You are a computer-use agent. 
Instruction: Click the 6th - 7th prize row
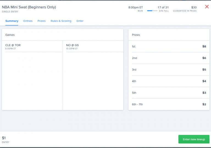(169, 104)
